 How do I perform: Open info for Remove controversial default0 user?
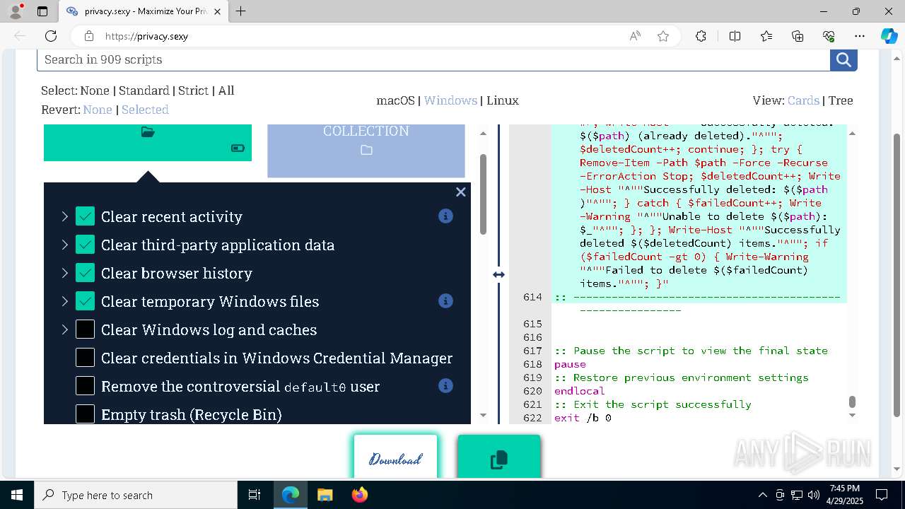(x=445, y=386)
